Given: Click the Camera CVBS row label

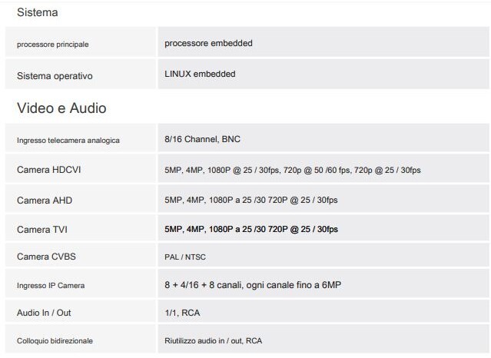Looking at the screenshot, I should coord(46,257).
